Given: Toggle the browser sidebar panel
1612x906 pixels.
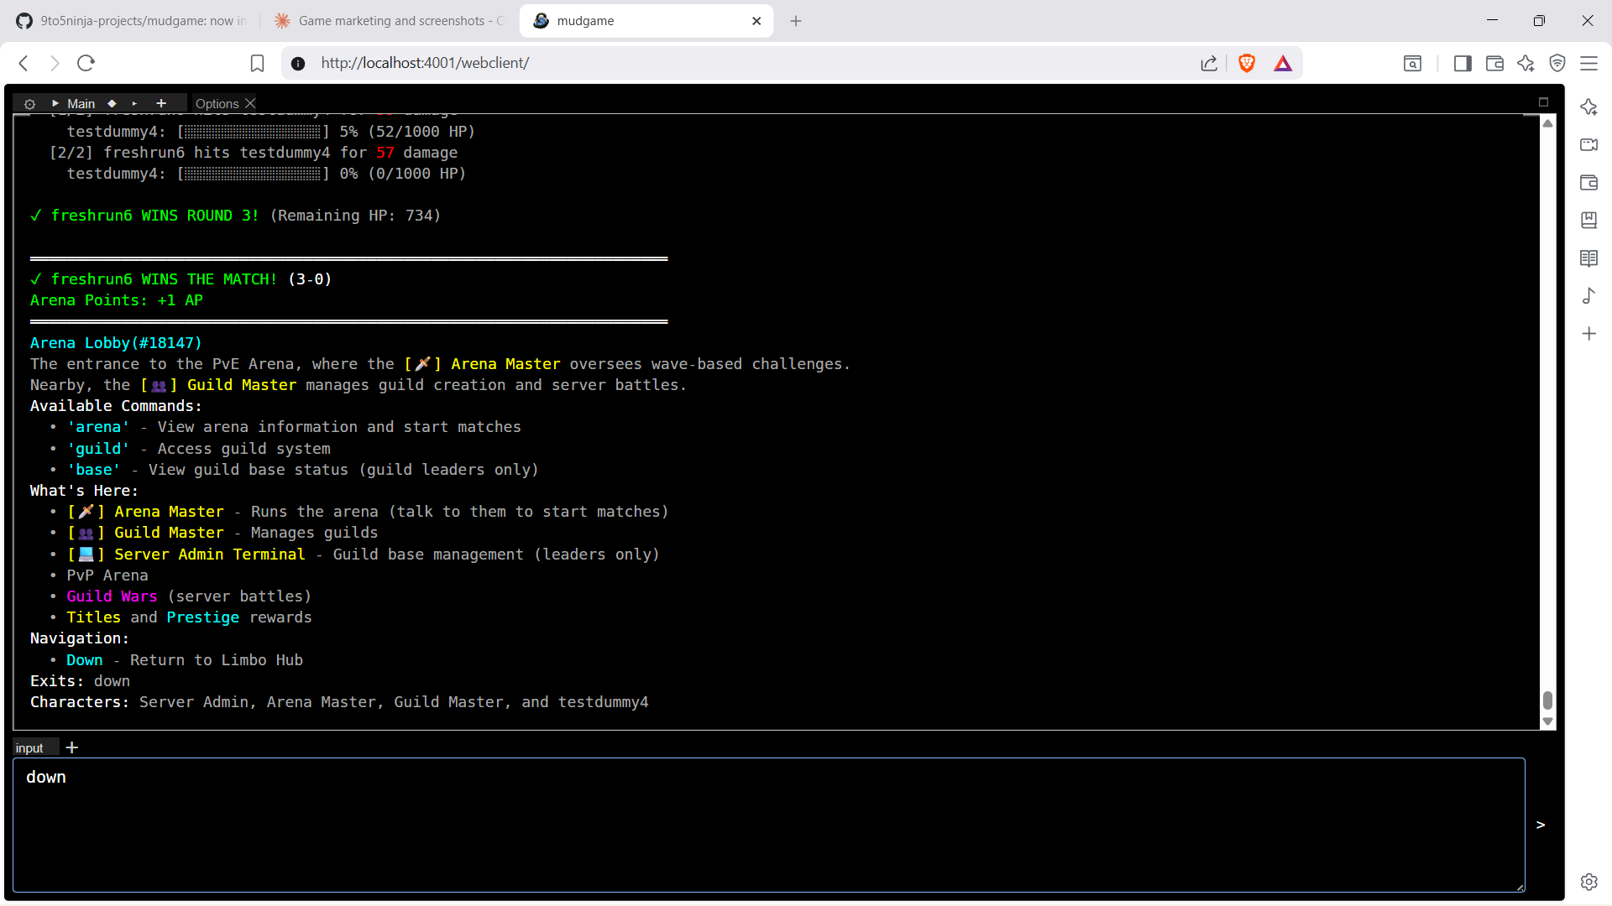Looking at the screenshot, I should click(x=1463, y=64).
